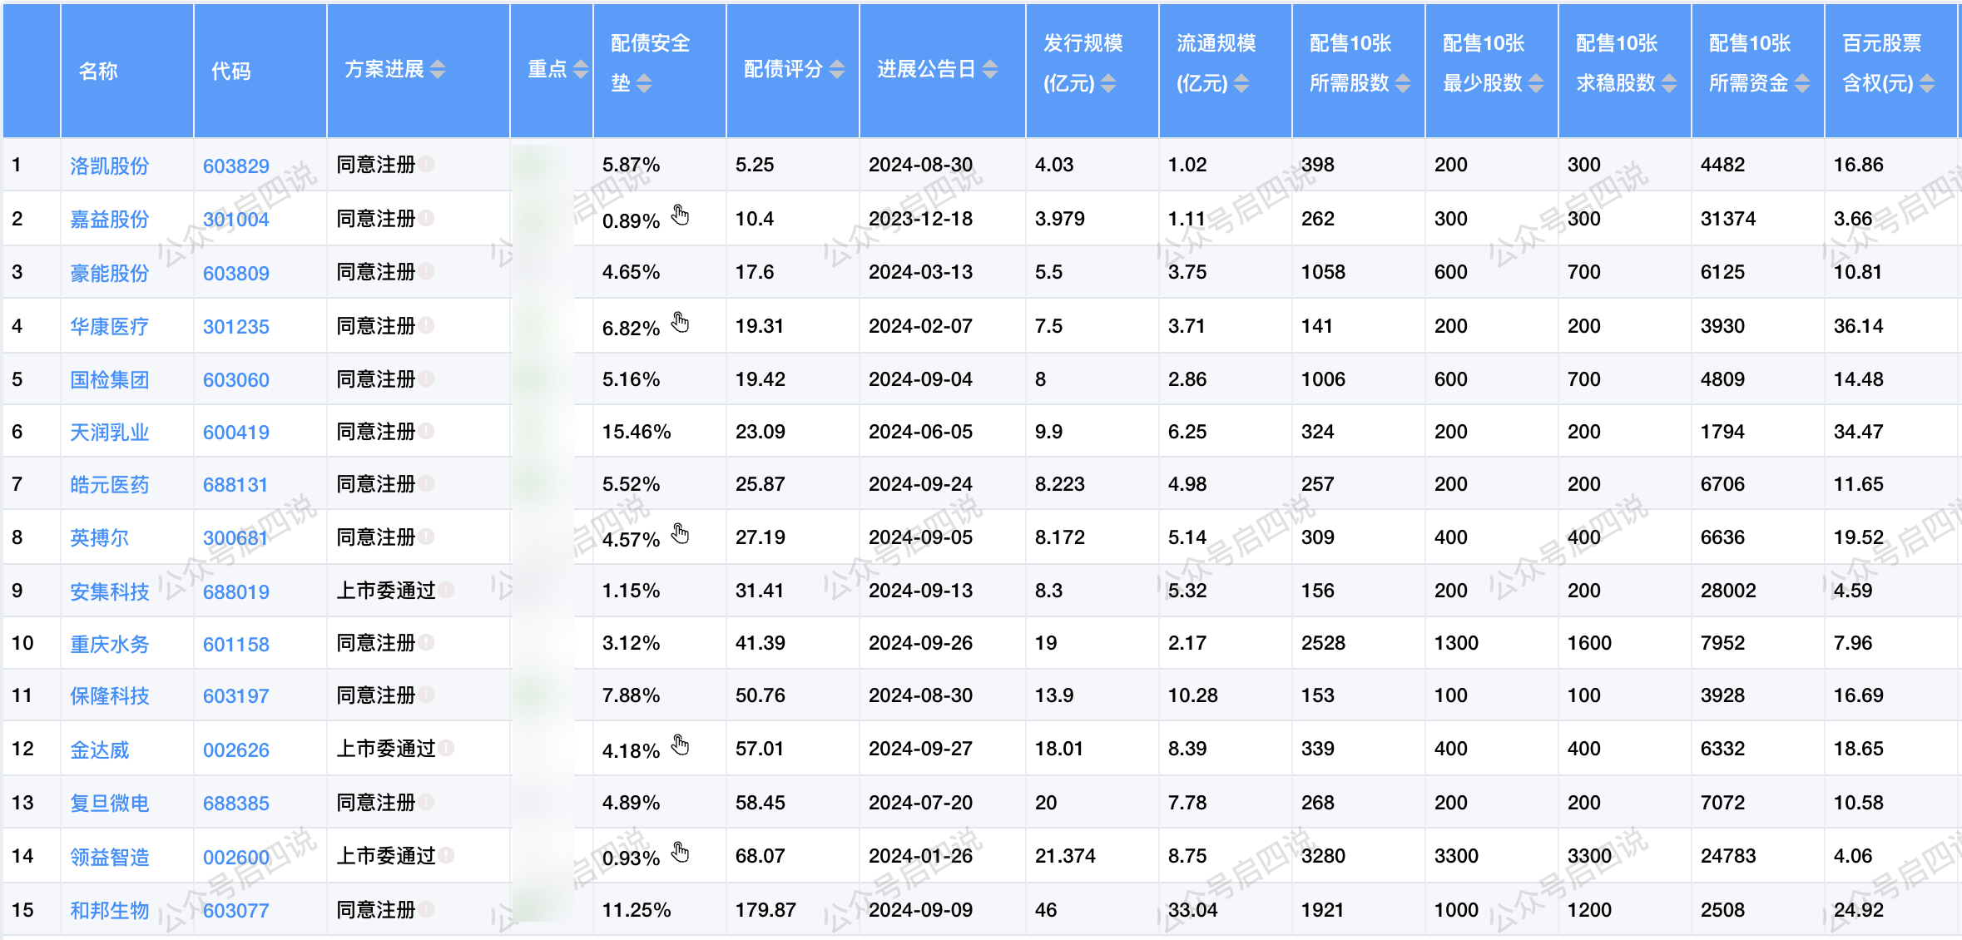Sort by 进展公告日 using its sort arrows
The height and width of the screenshot is (940, 1962).
coord(990,69)
